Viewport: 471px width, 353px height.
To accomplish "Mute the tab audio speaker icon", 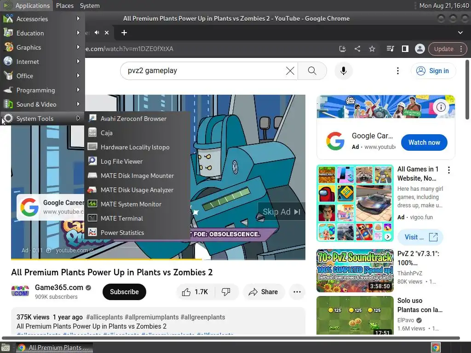I will tap(97, 33).
